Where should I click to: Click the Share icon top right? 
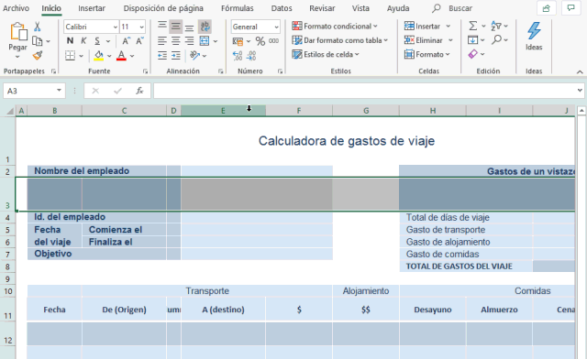547,8
